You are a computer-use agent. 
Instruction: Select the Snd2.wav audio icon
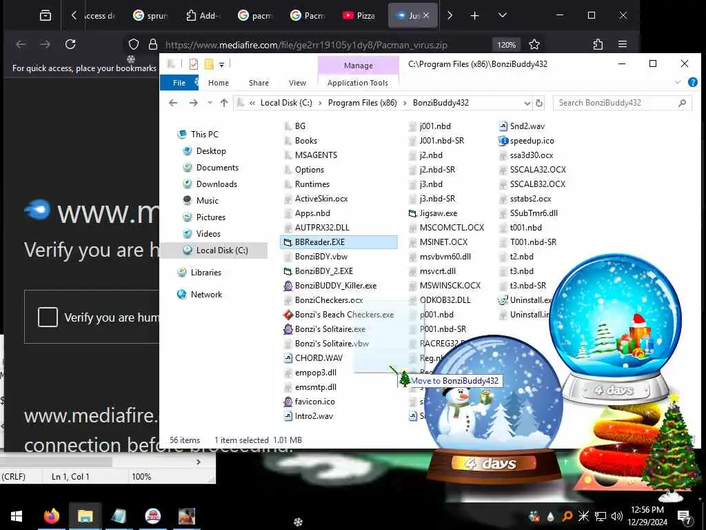[503, 126]
